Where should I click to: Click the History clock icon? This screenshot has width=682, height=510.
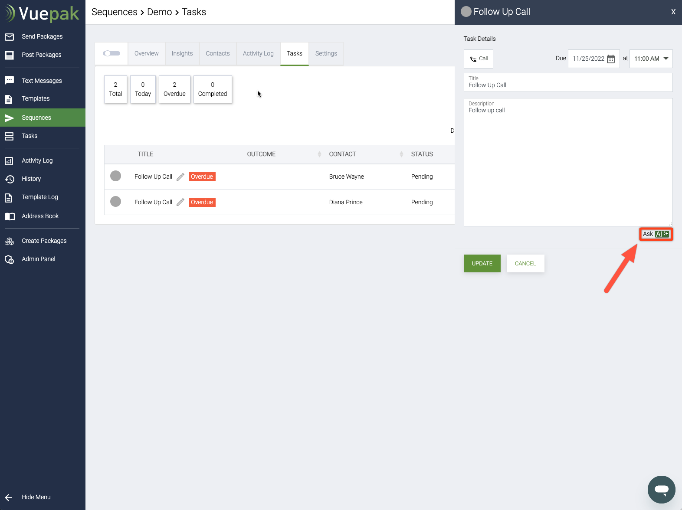point(9,179)
